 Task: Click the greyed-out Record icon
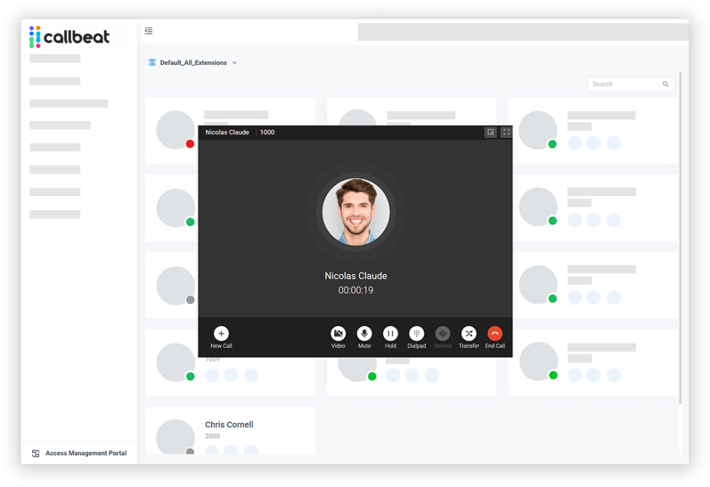point(442,334)
